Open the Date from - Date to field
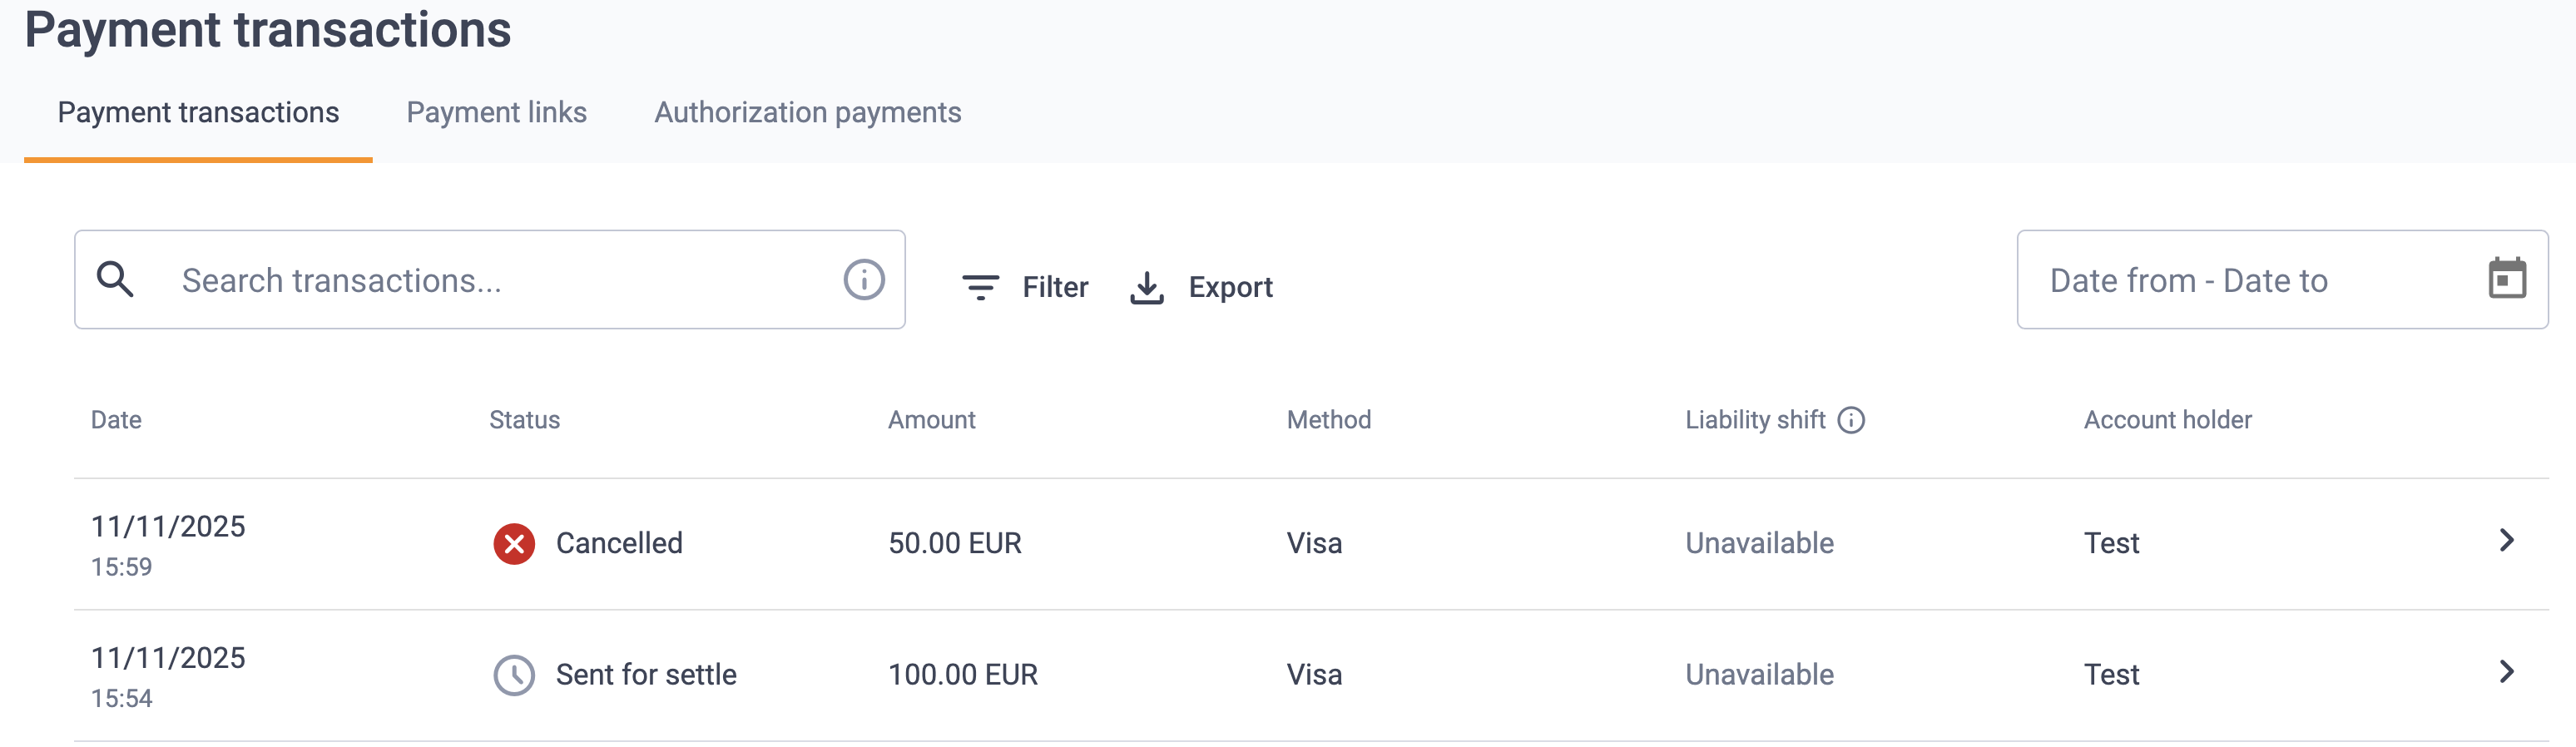 (x=2282, y=280)
